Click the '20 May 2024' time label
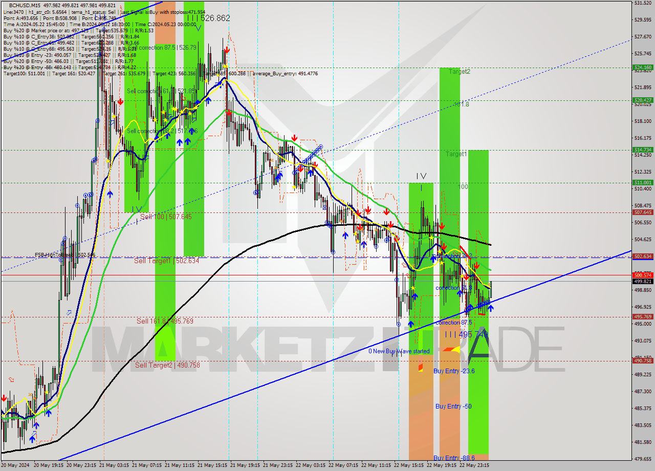The image size is (655, 471). click(x=14, y=466)
